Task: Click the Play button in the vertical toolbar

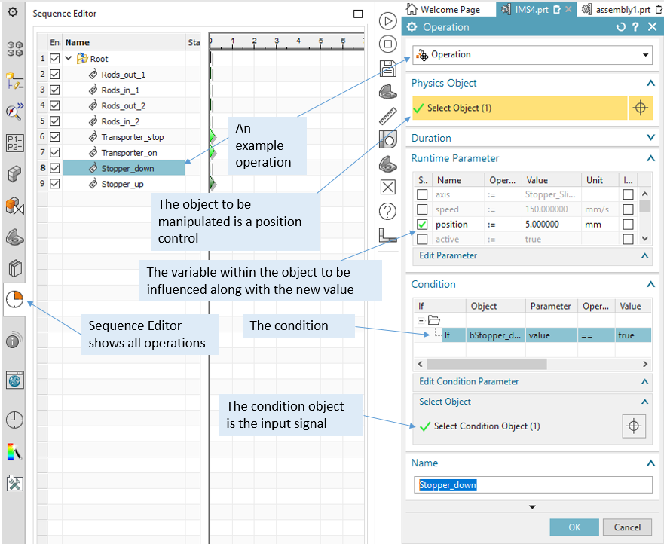Action: coord(387,21)
